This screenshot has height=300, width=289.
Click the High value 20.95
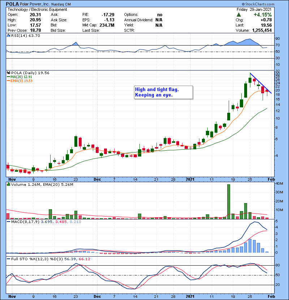click(35, 20)
